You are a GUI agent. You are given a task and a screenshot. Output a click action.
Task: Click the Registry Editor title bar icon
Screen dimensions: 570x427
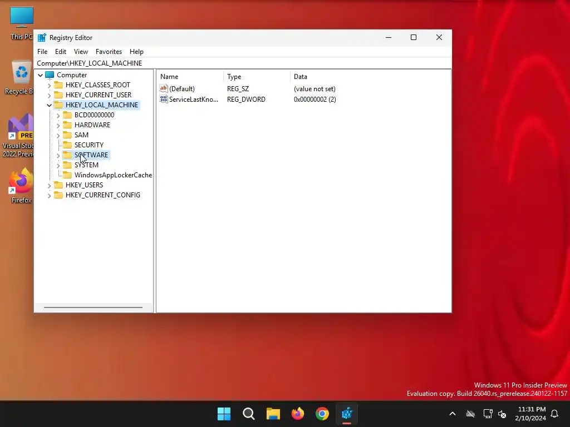(42, 38)
